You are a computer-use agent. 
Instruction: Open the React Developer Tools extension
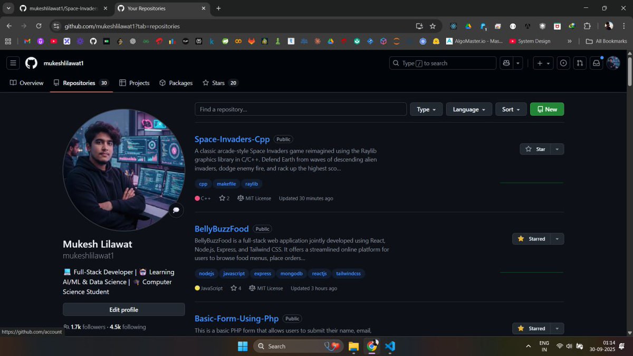coord(453,26)
